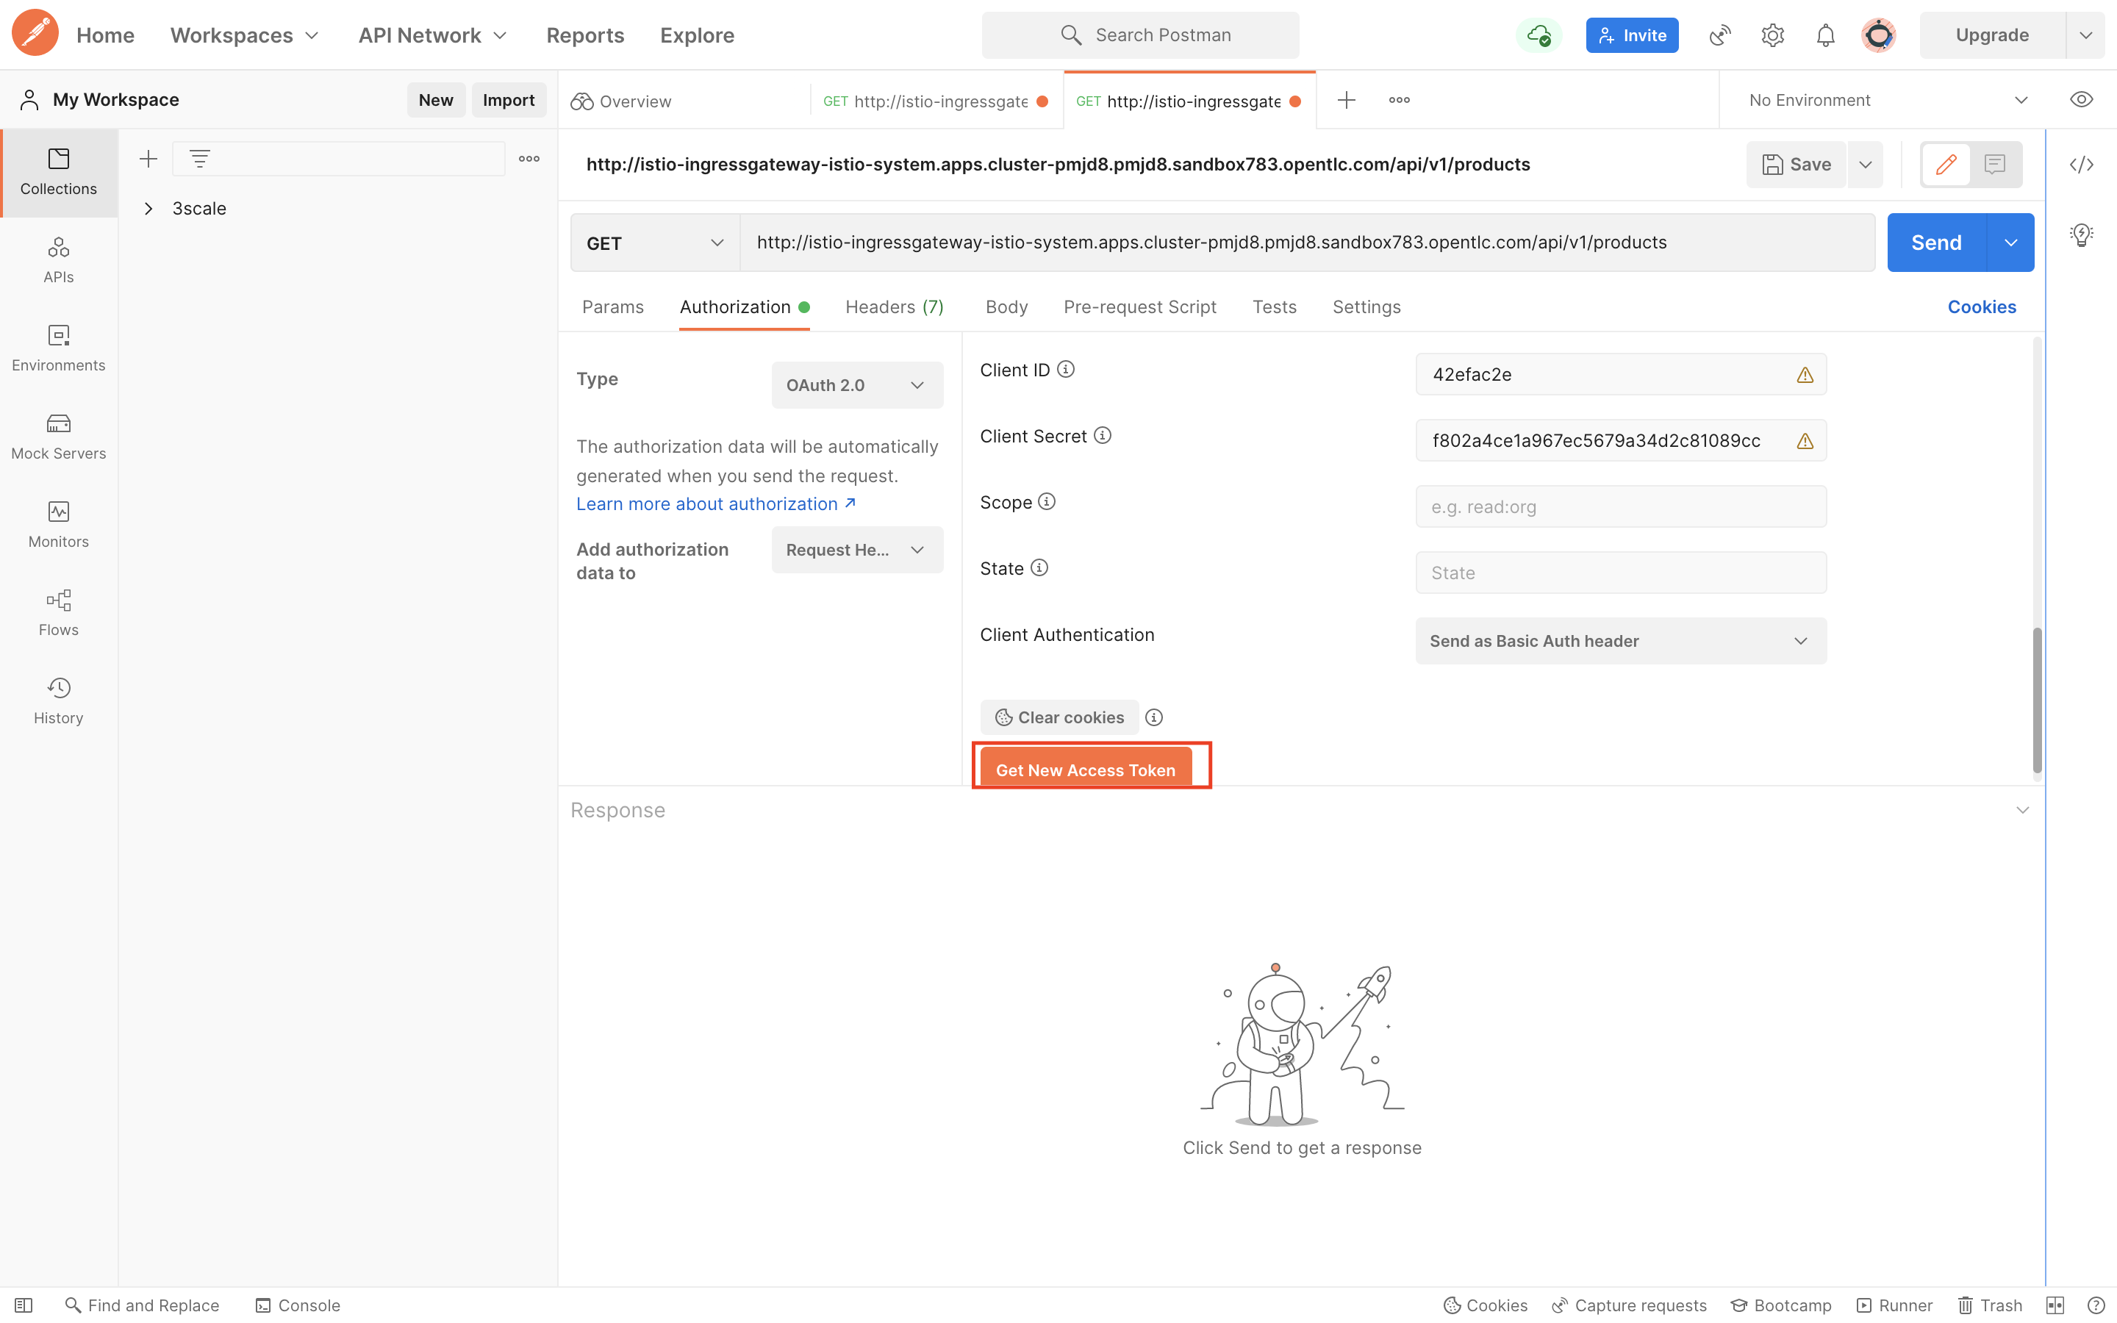Open the API Network dropdown

(x=432, y=35)
